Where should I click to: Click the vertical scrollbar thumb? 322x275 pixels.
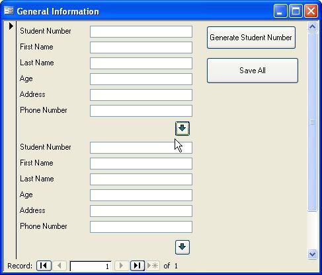point(312,121)
